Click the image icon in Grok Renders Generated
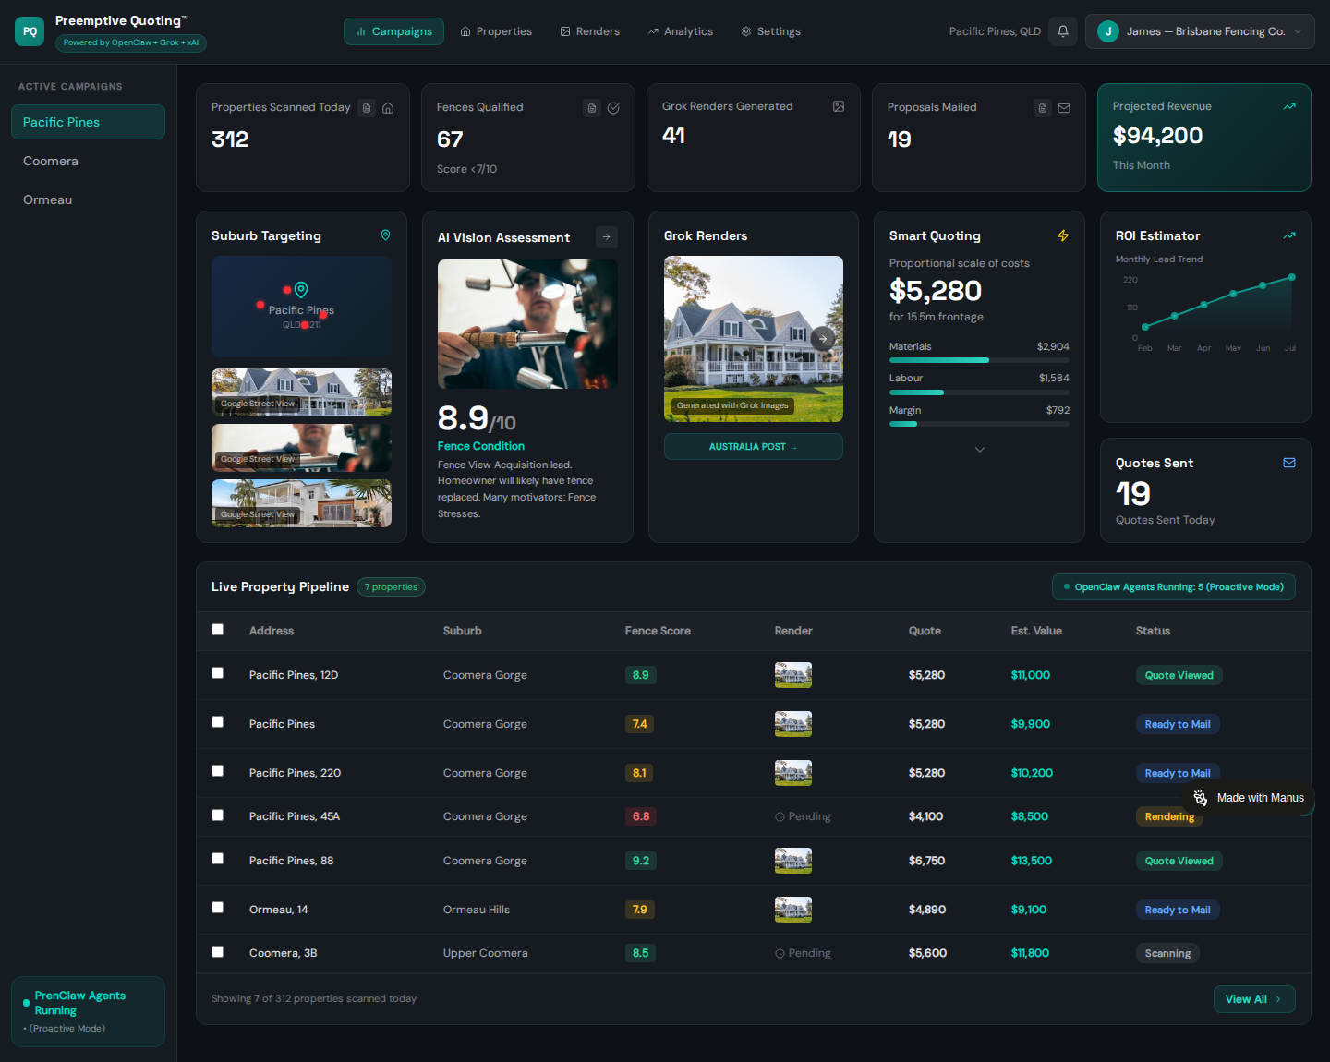Image resolution: width=1330 pixels, height=1062 pixels. [x=839, y=106]
